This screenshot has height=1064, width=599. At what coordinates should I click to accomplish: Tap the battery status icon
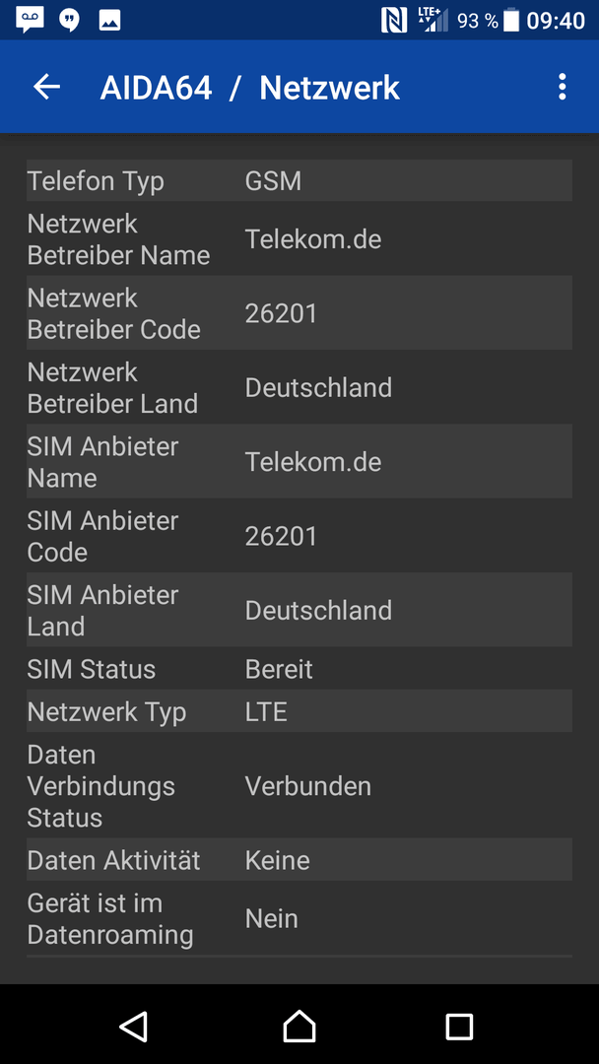511,21
